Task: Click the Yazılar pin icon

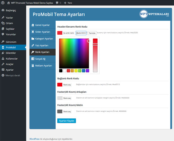Action: (3, 17)
